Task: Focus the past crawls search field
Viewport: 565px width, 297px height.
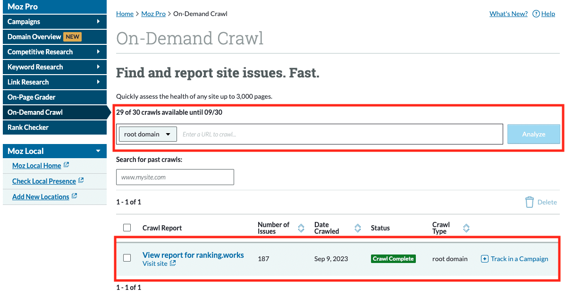Action: 175,177
